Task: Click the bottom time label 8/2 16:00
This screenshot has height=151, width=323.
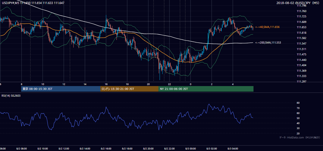Action: pyautogui.click(x=106, y=149)
